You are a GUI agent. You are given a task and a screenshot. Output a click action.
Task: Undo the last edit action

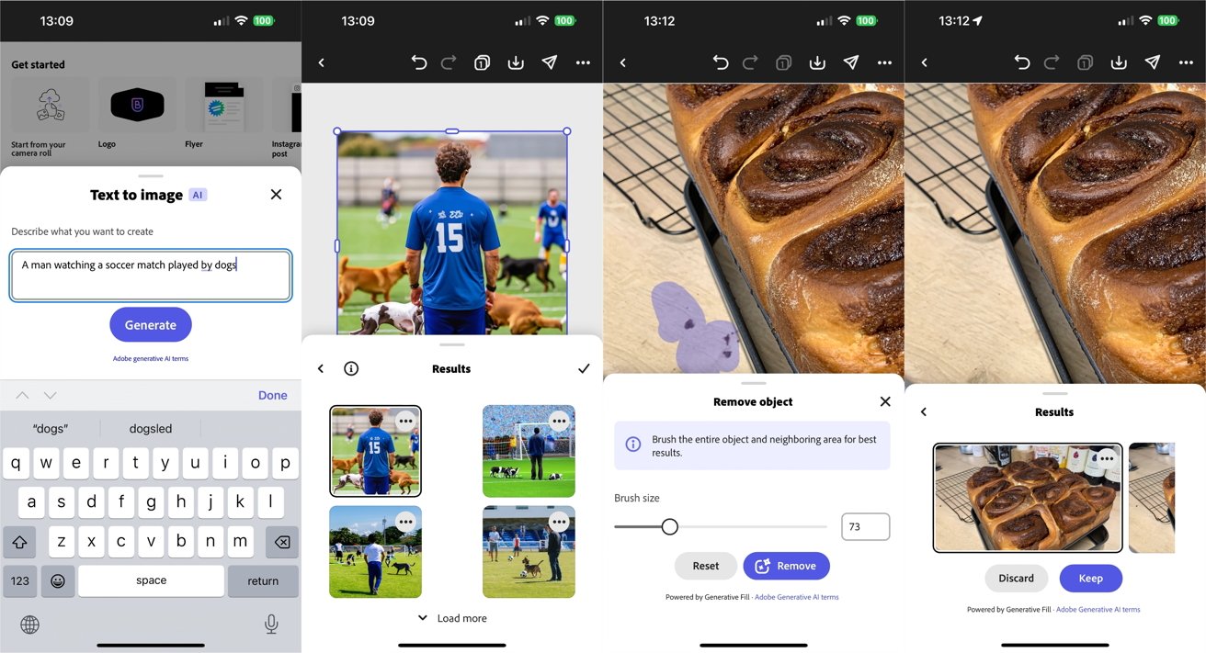pos(419,62)
